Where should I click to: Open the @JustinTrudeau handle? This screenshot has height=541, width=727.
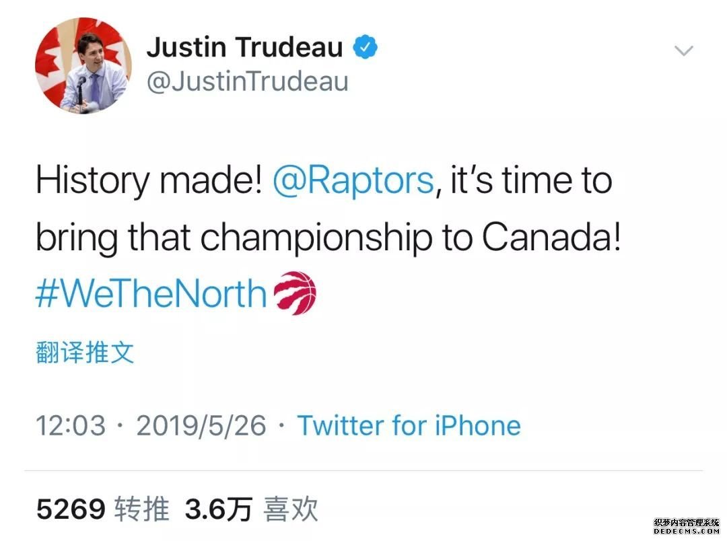coord(247,81)
